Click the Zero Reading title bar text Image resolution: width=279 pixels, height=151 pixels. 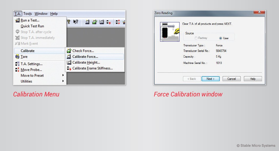click(163, 13)
